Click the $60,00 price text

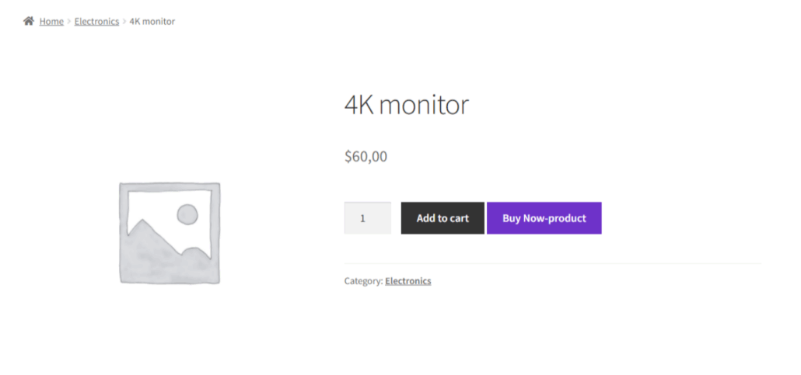click(x=366, y=157)
